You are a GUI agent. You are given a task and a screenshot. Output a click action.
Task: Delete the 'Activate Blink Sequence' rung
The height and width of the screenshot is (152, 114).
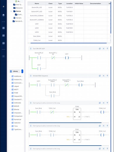coord(103,76)
